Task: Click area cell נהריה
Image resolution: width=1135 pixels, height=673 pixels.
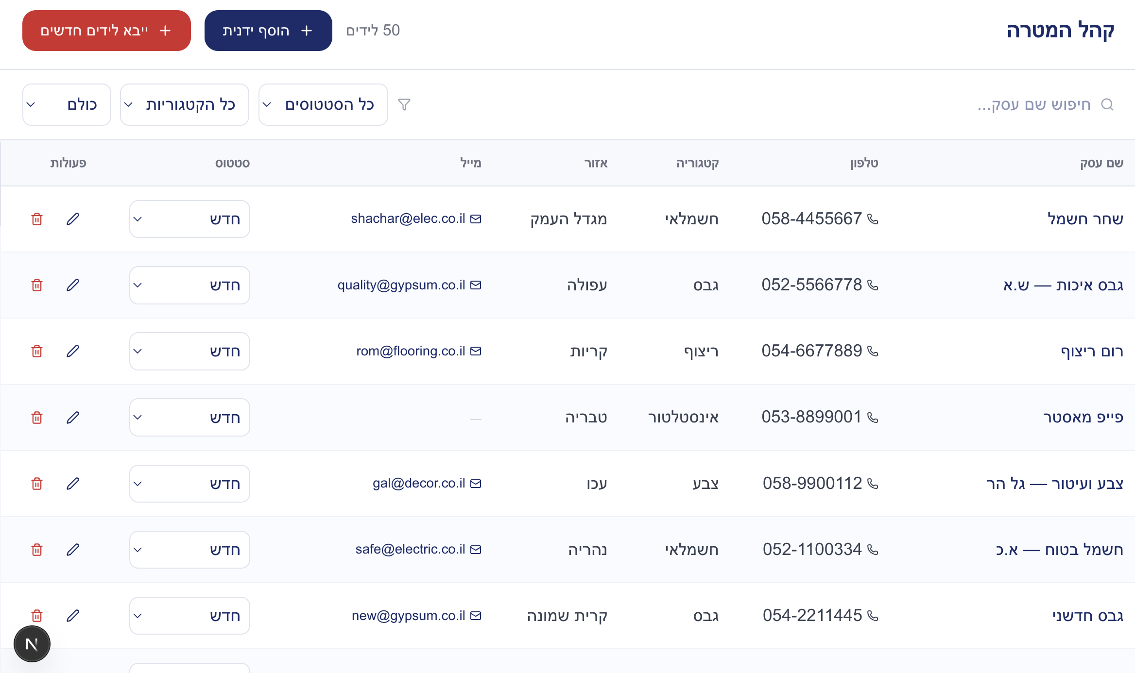Action: 588,550
